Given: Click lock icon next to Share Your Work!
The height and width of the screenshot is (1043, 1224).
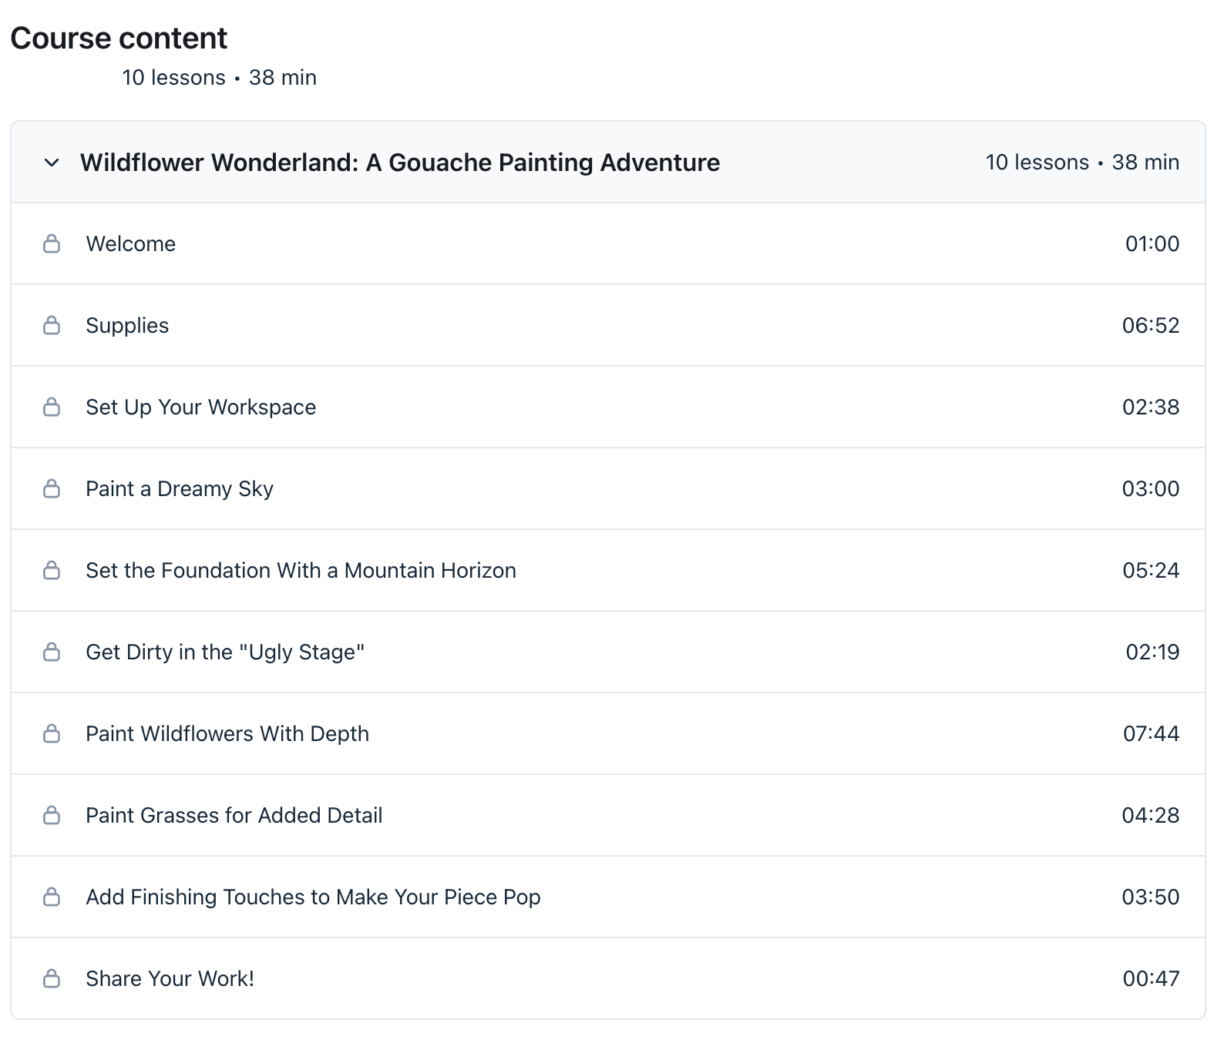Looking at the screenshot, I should [52, 979].
